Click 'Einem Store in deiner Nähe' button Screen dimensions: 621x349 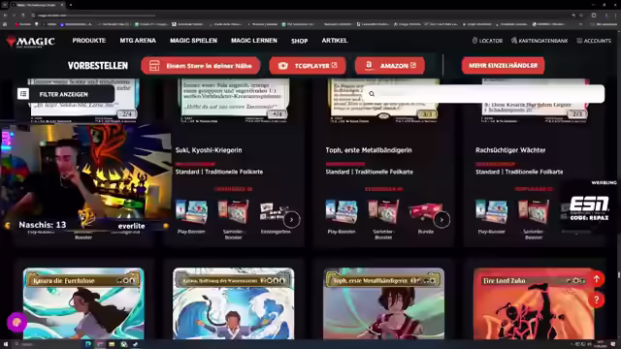click(x=201, y=66)
